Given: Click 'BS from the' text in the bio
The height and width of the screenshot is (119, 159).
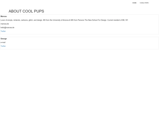Looking at the screenshot, I should coord(48,20).
